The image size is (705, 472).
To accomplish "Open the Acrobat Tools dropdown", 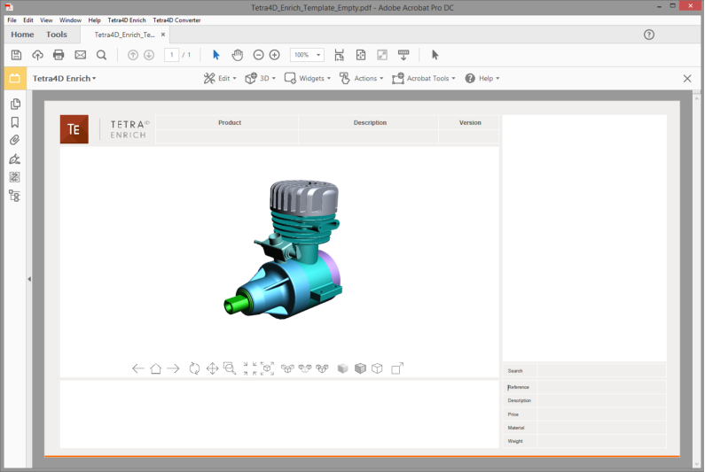I will coord(424,79).
